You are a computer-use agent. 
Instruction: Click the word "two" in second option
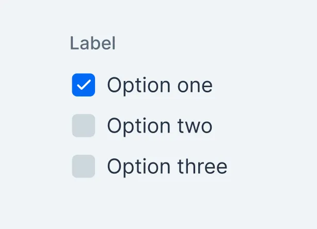pos(195,126)
